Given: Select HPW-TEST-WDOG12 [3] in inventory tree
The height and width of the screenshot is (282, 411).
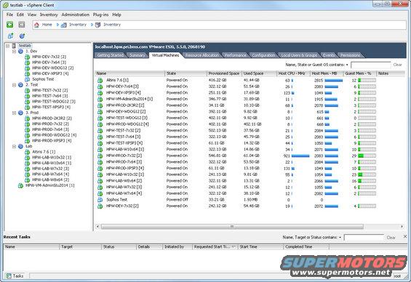Looking at the screenshot, I should pyautogui.click(x=54, y=102).
